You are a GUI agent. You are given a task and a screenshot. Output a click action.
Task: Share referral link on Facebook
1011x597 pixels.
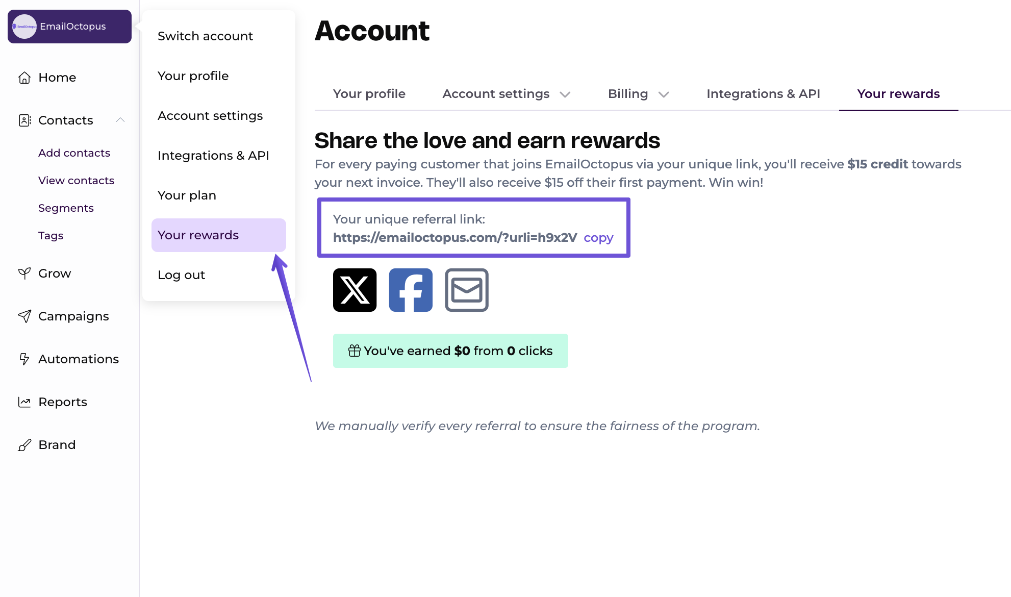pos(410,290)
